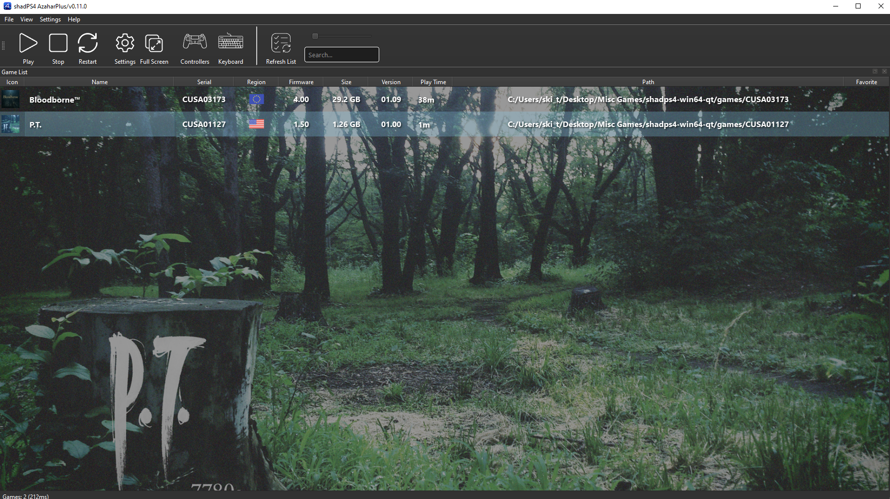Image resolution: width=890 pixels, height=499 pixels.
Task: Sort games by Favorite column header
Action: [x=867, y=82]
